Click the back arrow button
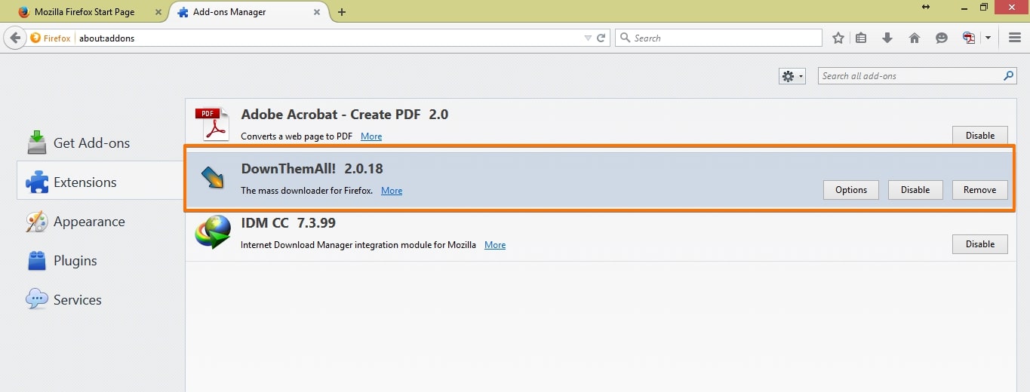 (x=15, y=38)
